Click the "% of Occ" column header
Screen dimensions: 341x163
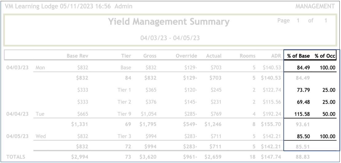pyautogui.click(x=325, y=56)
